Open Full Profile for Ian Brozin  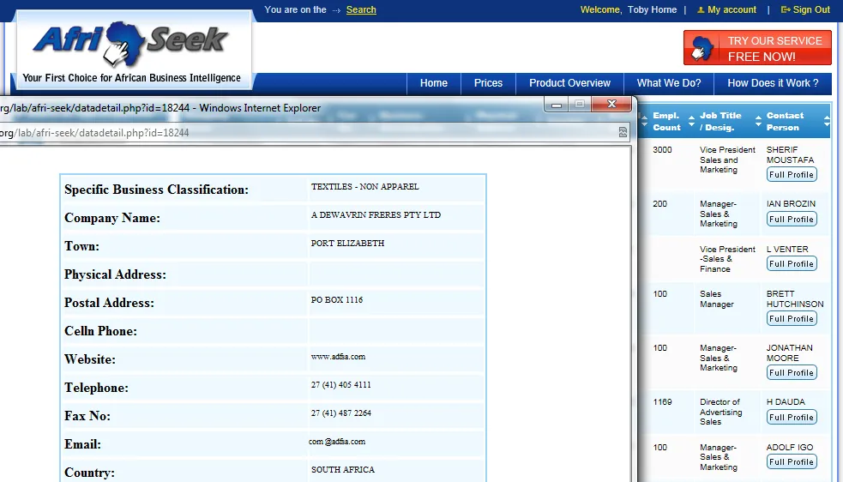(x=792, y=219)
